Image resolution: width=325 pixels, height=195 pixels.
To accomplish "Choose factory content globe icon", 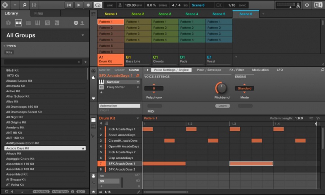I will point(76,23).
